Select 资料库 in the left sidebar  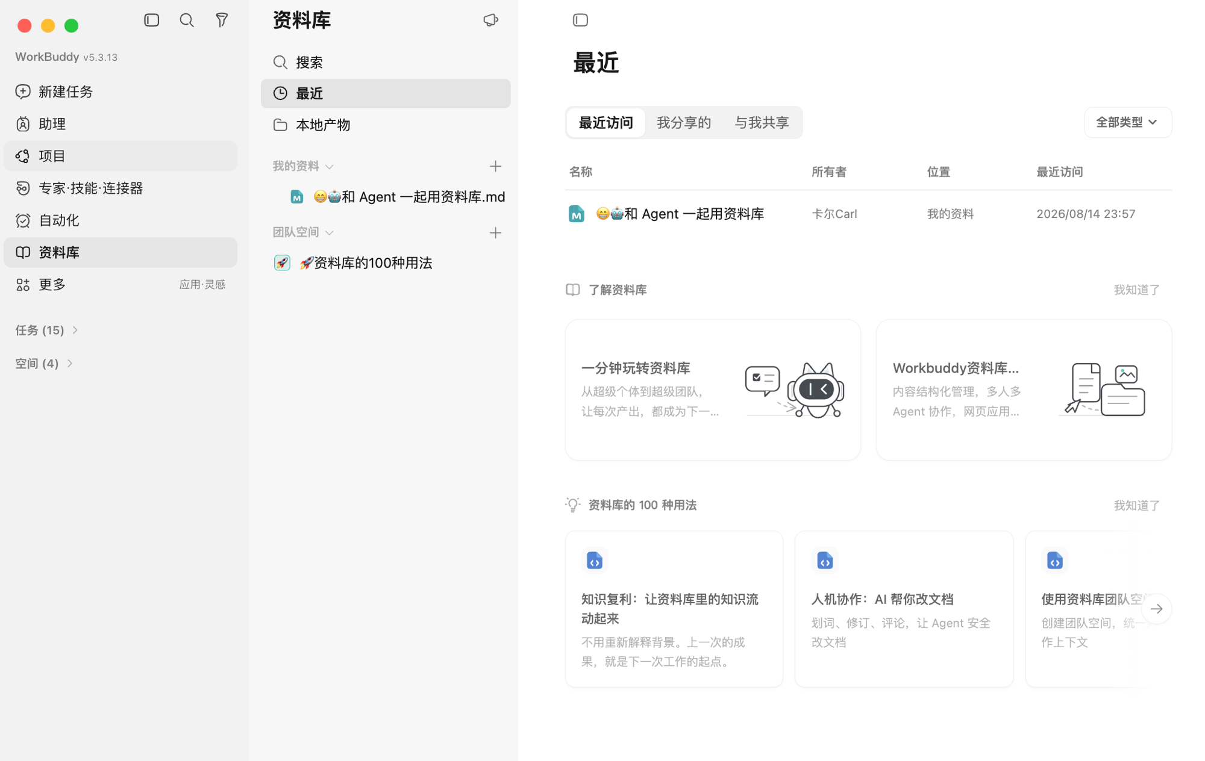click(x=120, y=252)
